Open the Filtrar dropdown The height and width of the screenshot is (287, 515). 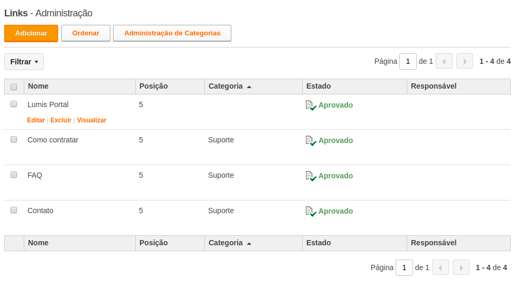24,62
